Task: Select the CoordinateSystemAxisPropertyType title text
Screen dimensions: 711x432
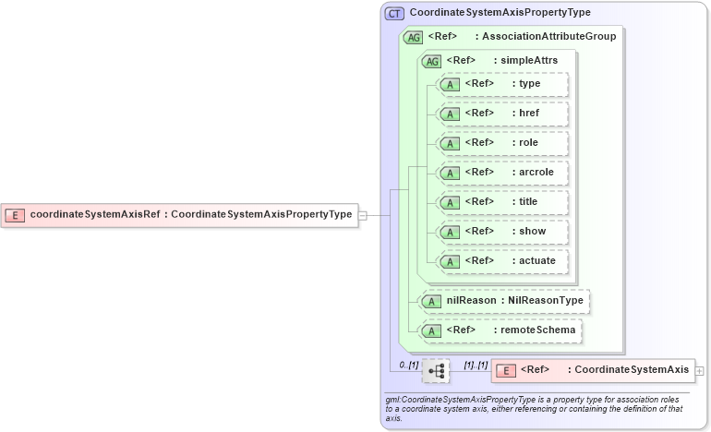Action: 500,12
